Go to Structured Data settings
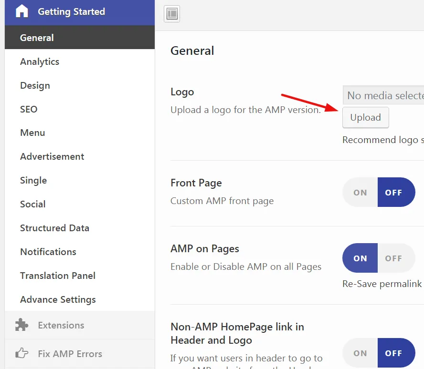This screenshot has height=369, width=424. (54, 228)
